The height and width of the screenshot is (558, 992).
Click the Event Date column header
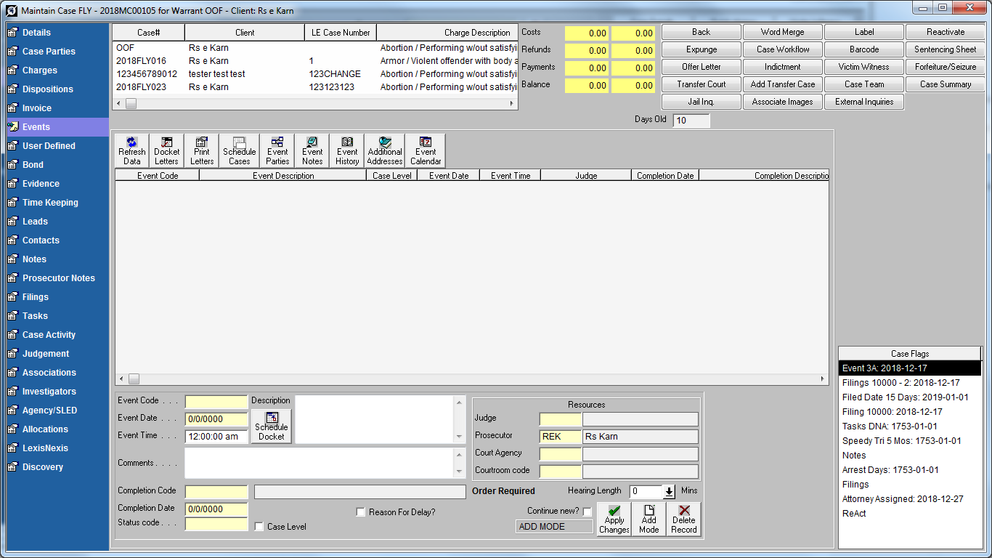[x=449, y=175]
